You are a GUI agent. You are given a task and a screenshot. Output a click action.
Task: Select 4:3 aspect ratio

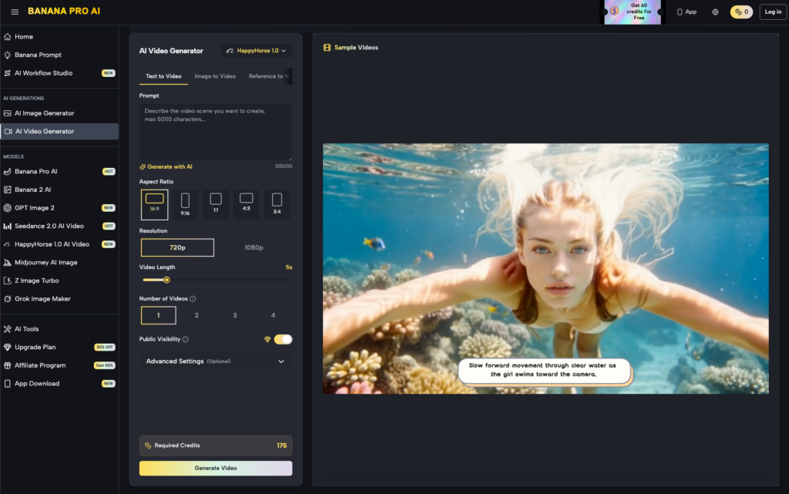click(247, 204)
